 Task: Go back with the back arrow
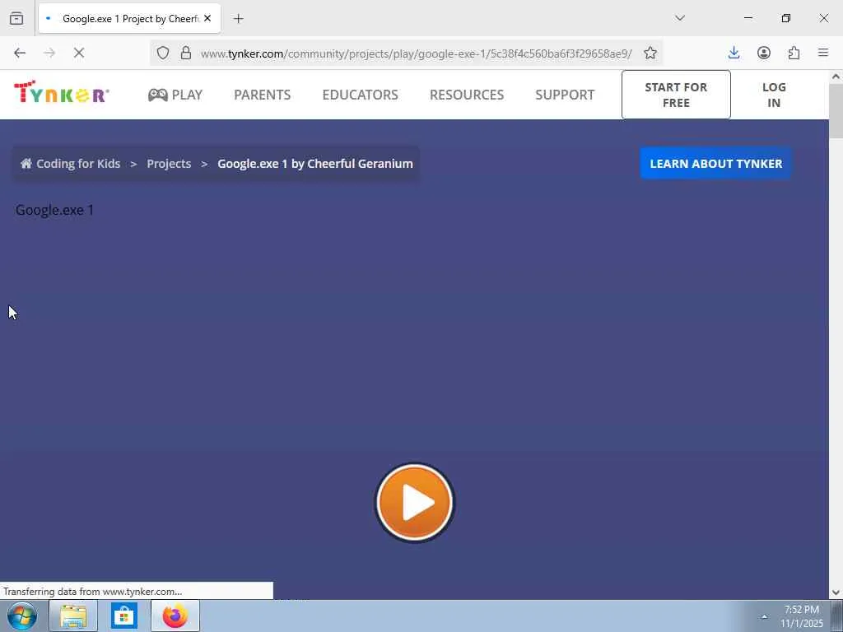[x=20, y=53]
